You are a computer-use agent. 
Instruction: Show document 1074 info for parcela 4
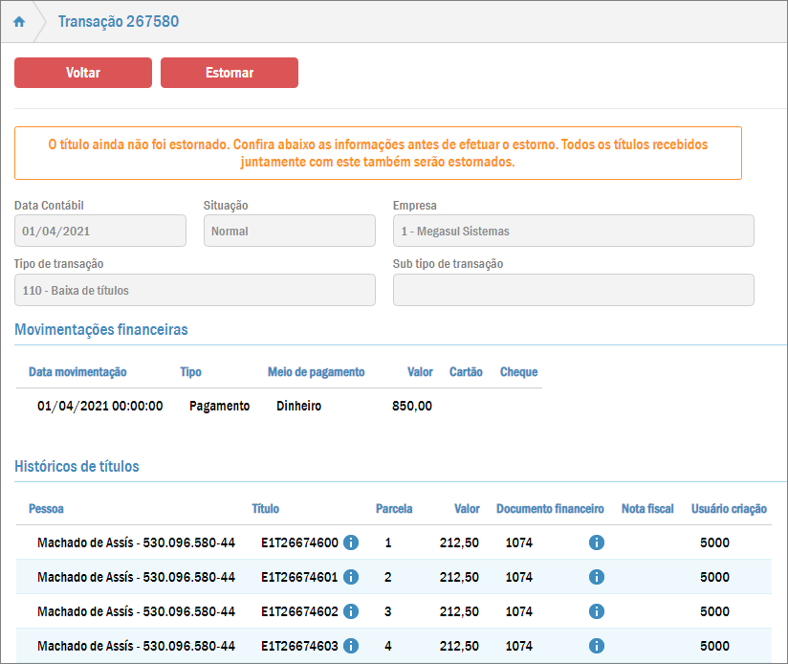[596, 646]
